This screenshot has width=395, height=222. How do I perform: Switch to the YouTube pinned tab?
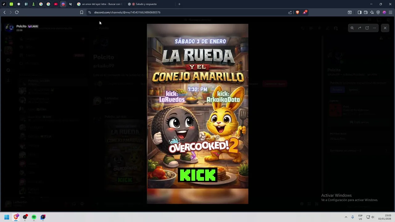point(56,4)
